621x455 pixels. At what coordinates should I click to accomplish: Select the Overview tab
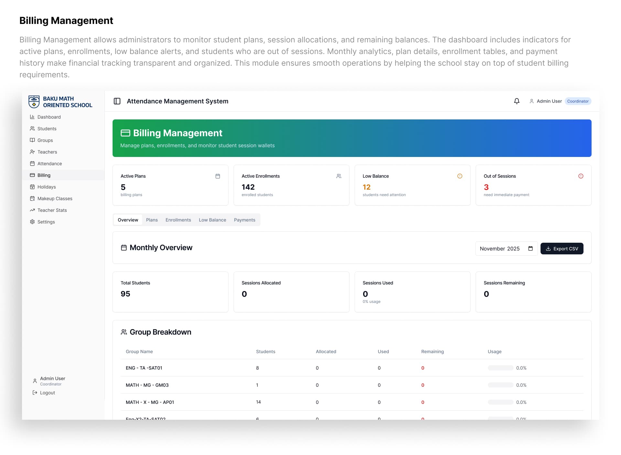[128, 220]
